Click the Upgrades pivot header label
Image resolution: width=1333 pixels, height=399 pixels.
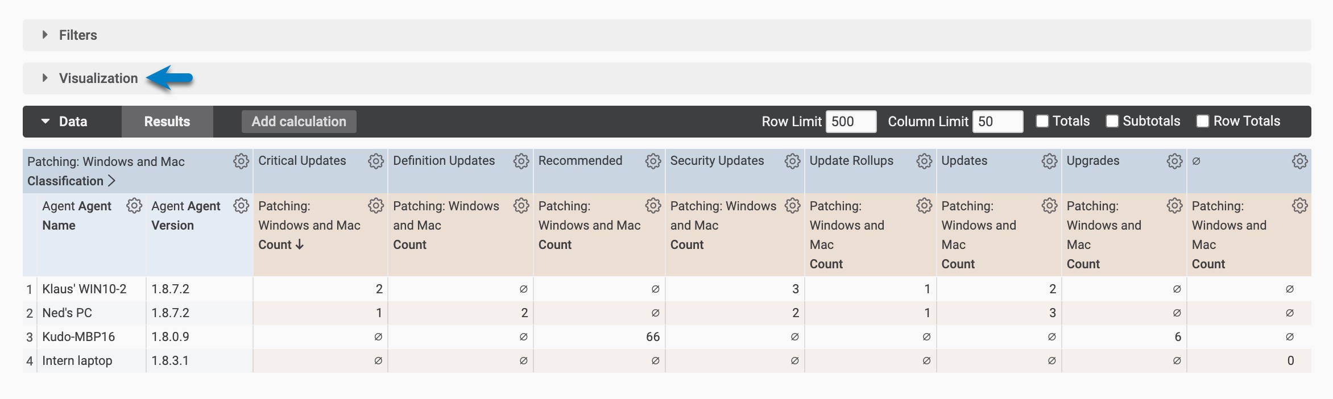[1093, 161]
